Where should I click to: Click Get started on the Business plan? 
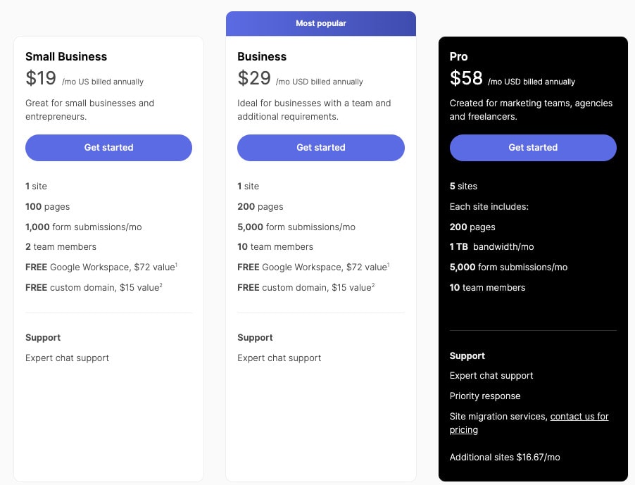[x=320, y=148]
